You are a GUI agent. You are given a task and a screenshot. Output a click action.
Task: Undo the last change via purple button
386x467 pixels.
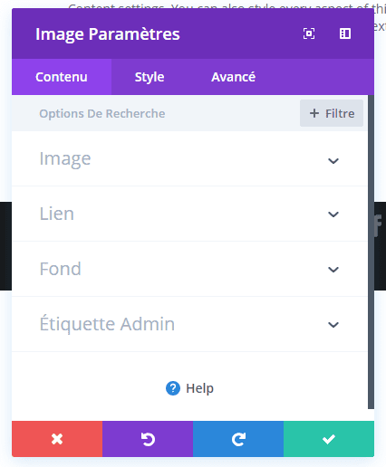pos(148,439)
